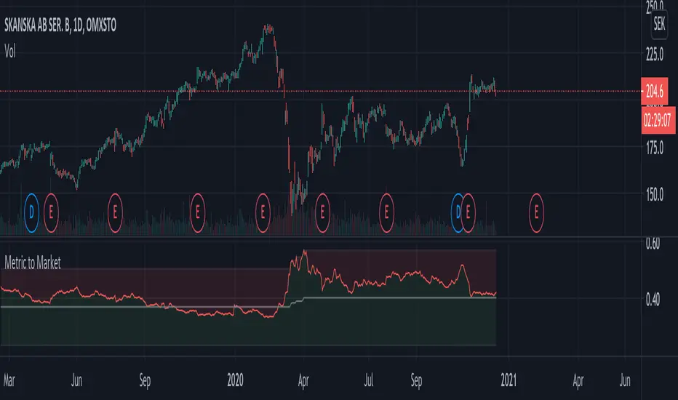Screen dimensions: 678x400
Task: Click the blue dividend marker near March
Action: coord(31,213)
